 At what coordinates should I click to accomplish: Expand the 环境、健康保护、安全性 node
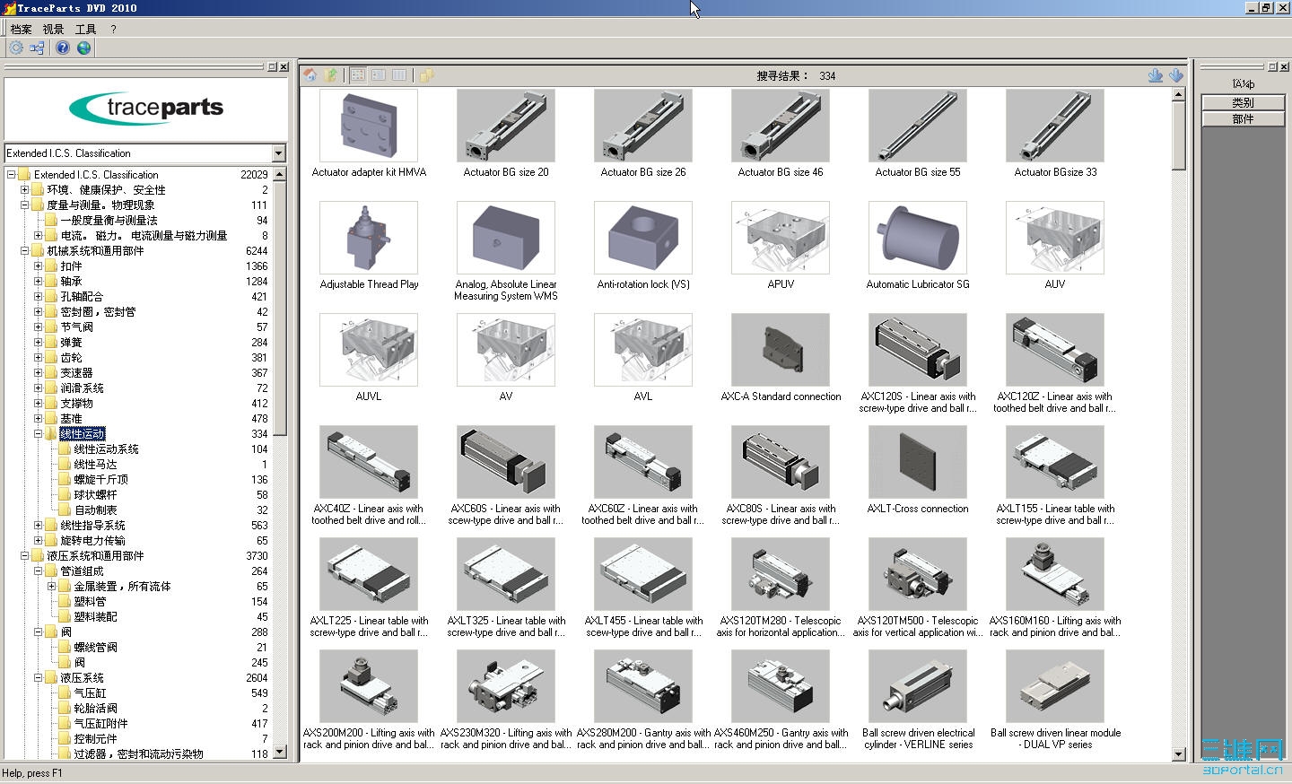(25, 190)
